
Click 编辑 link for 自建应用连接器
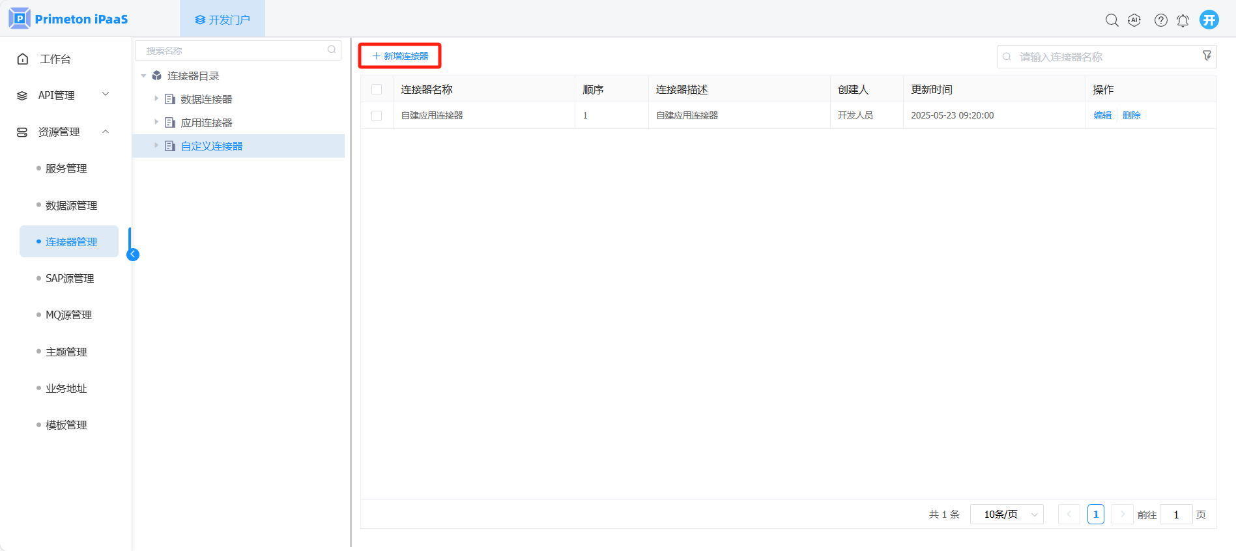pyautogui.click(x=1102, y=115)
